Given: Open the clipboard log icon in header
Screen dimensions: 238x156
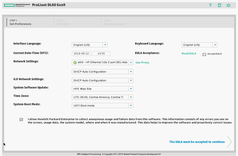Looking at the screenshot, I should 219,5.
